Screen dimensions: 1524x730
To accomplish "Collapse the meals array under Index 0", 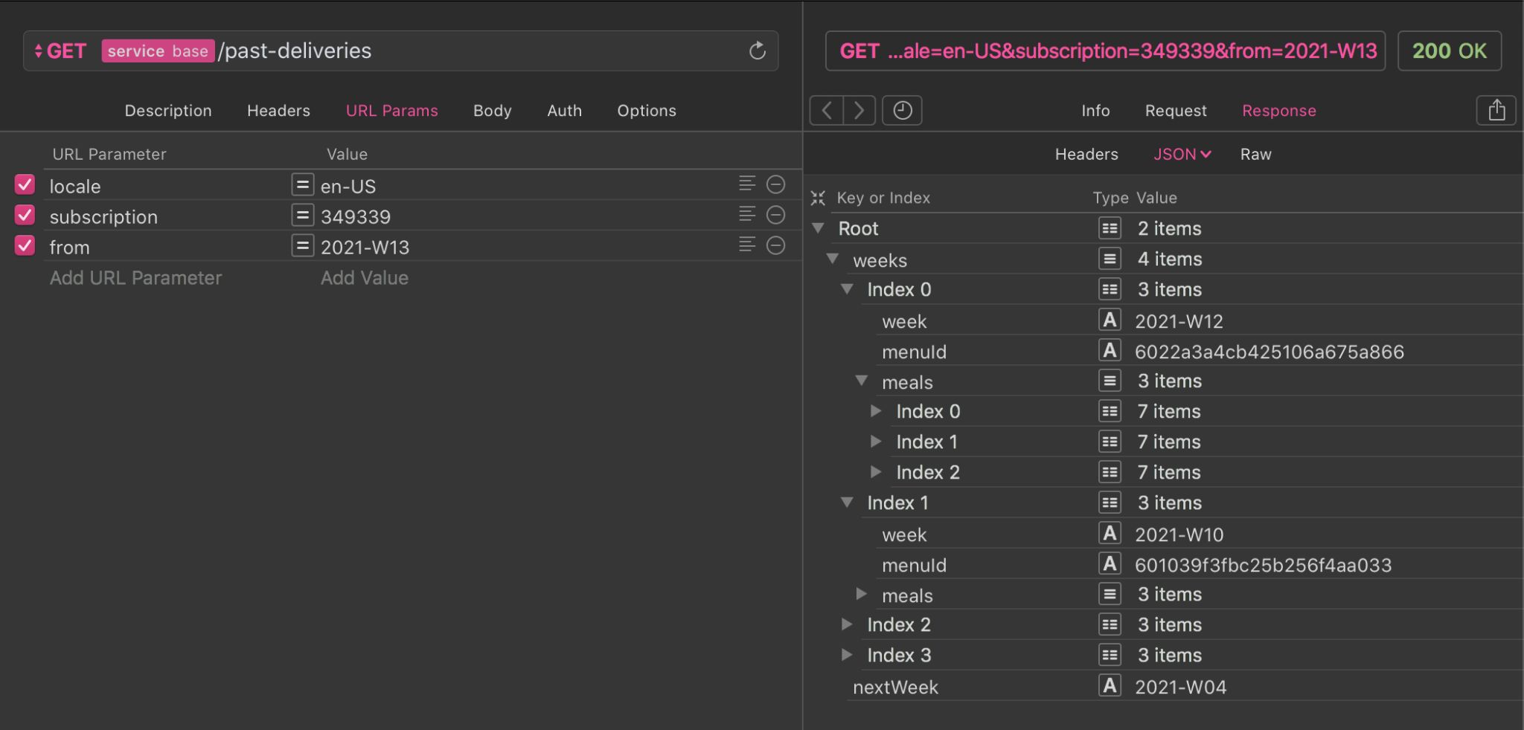I will (x=862, y=381).
